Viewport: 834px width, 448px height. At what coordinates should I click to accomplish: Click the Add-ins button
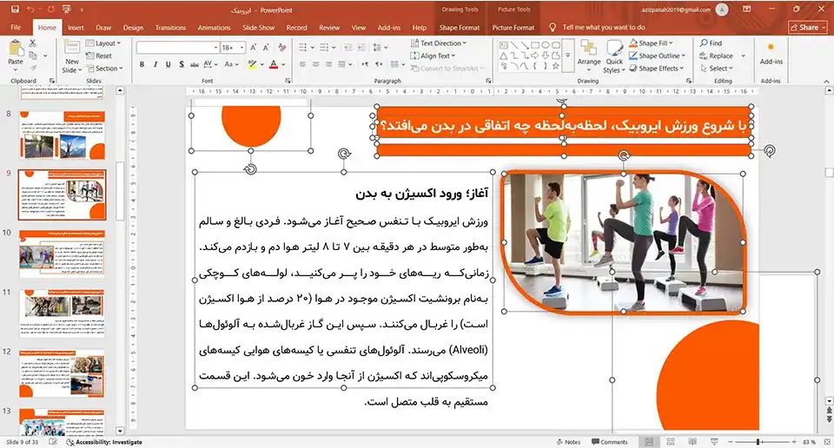pyautogui.click(x=771, y=54)
